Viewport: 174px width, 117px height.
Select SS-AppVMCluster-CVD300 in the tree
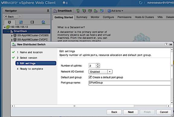pyautogui.click(x=33, y=36)
